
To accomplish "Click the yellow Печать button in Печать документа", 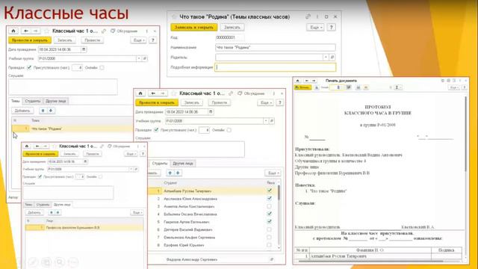I will [x=302, y=87].
